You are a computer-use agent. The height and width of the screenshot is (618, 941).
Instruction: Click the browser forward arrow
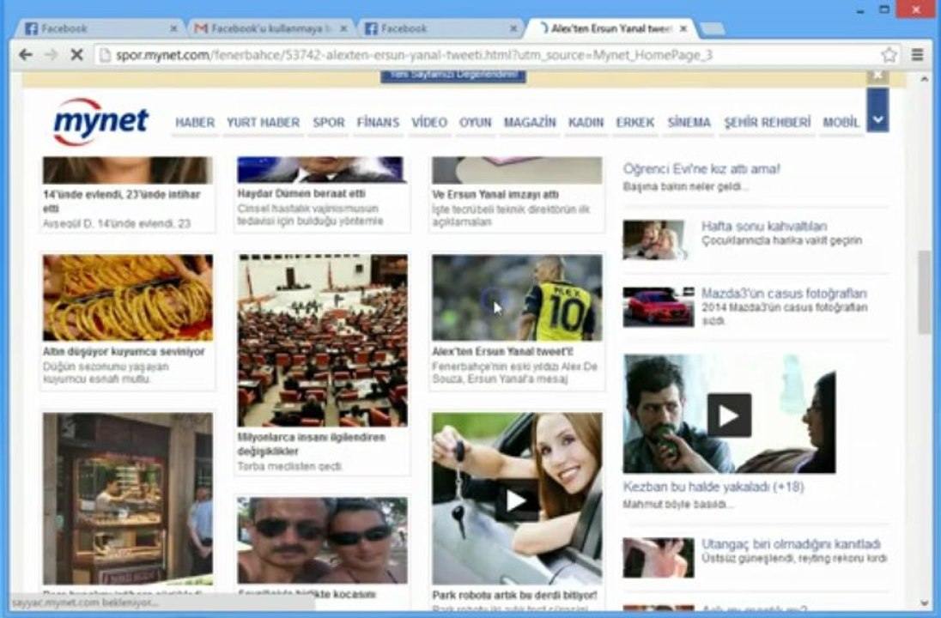point(51,55)
